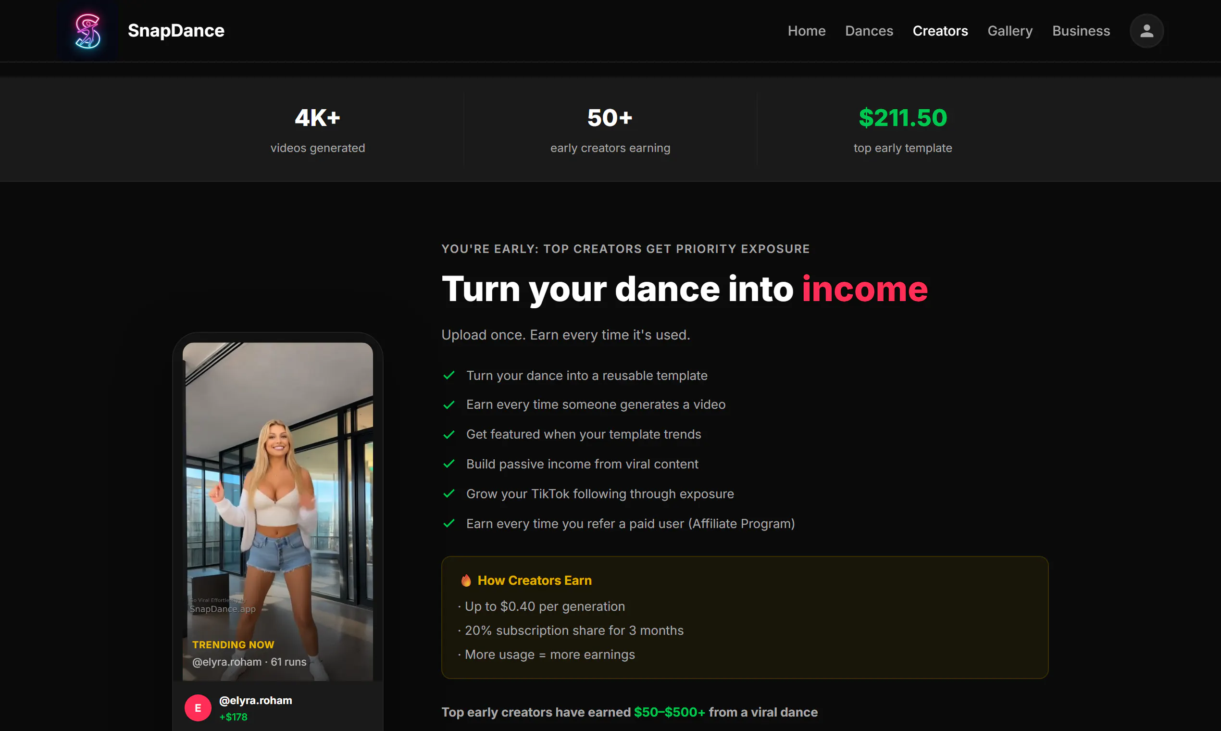Click the TRENDING NOW label on video

(x=233, y=645)
